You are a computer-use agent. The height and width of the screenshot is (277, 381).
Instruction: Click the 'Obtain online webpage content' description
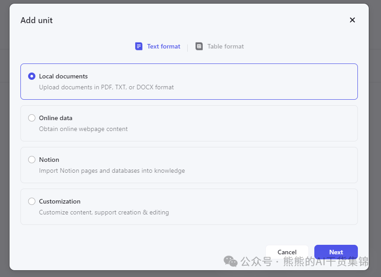coord(83,129)
